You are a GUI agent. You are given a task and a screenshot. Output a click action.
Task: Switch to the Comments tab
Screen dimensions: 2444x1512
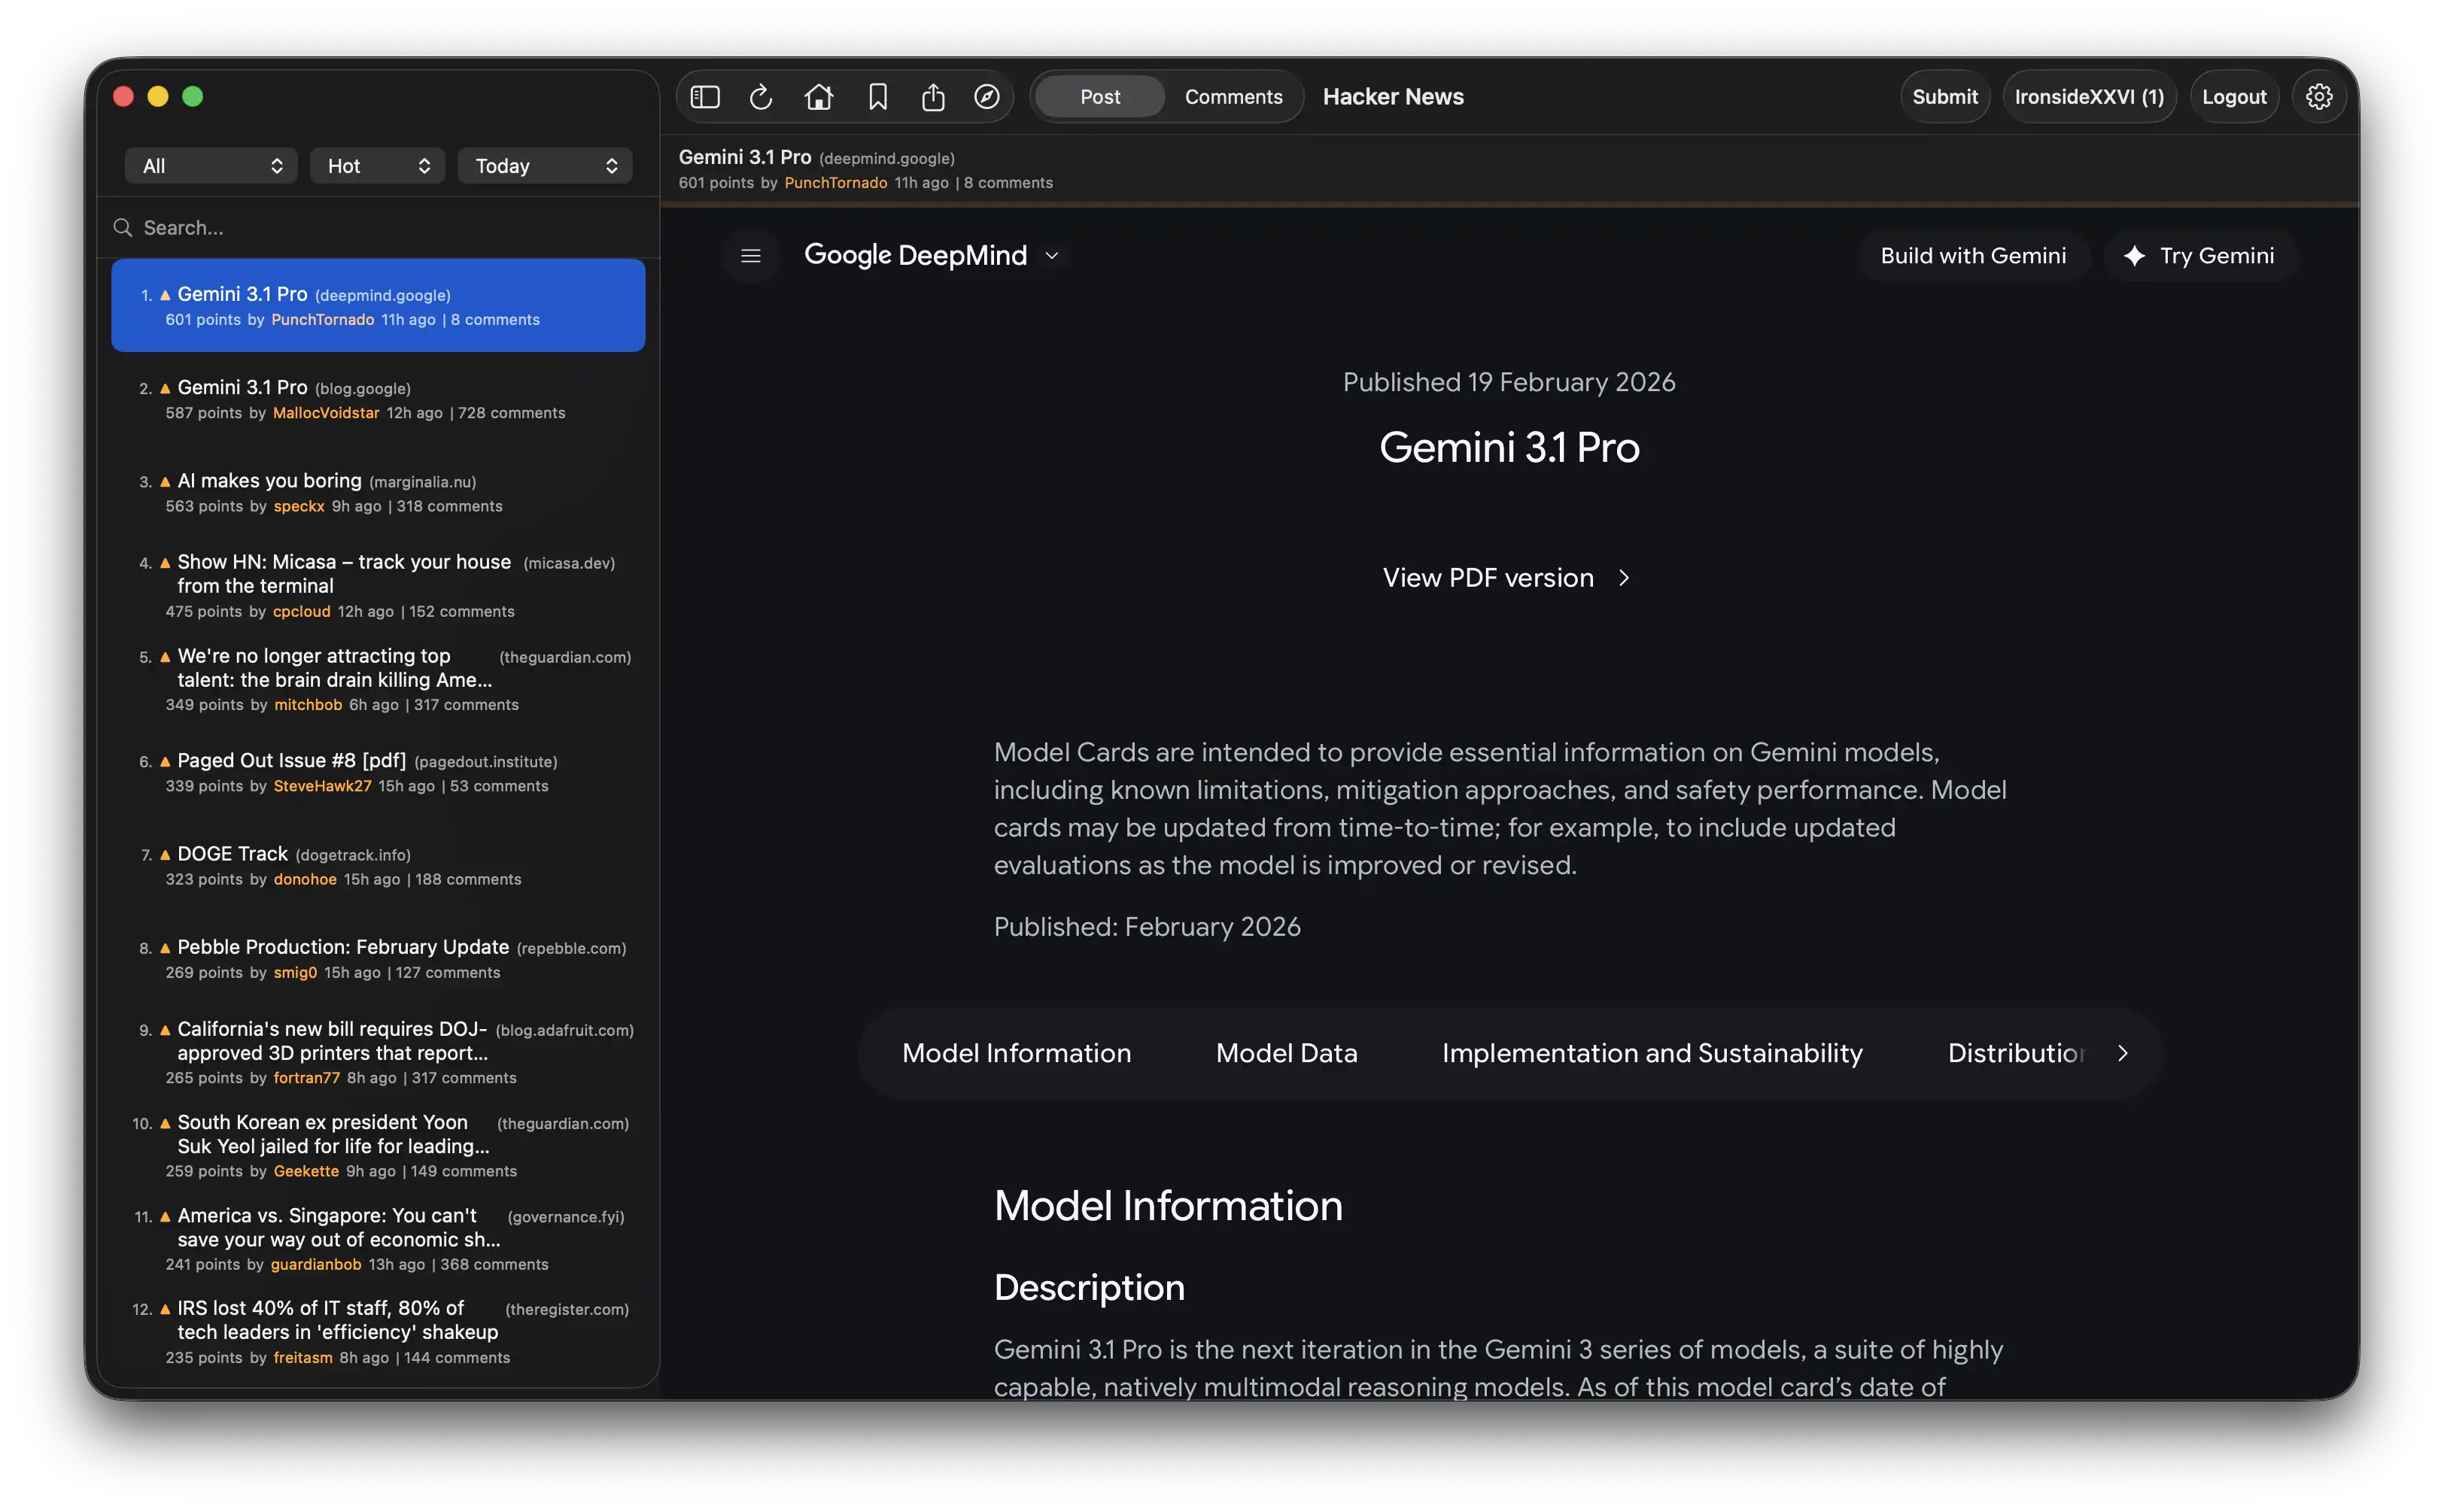[1233, 97]
